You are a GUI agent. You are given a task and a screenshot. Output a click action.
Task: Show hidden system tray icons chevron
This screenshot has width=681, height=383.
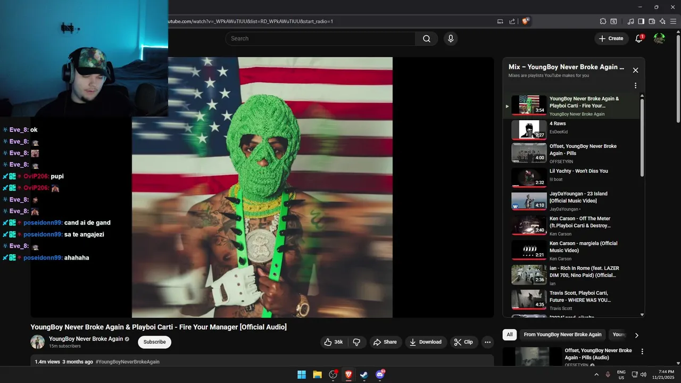click(x=596, y=374)
